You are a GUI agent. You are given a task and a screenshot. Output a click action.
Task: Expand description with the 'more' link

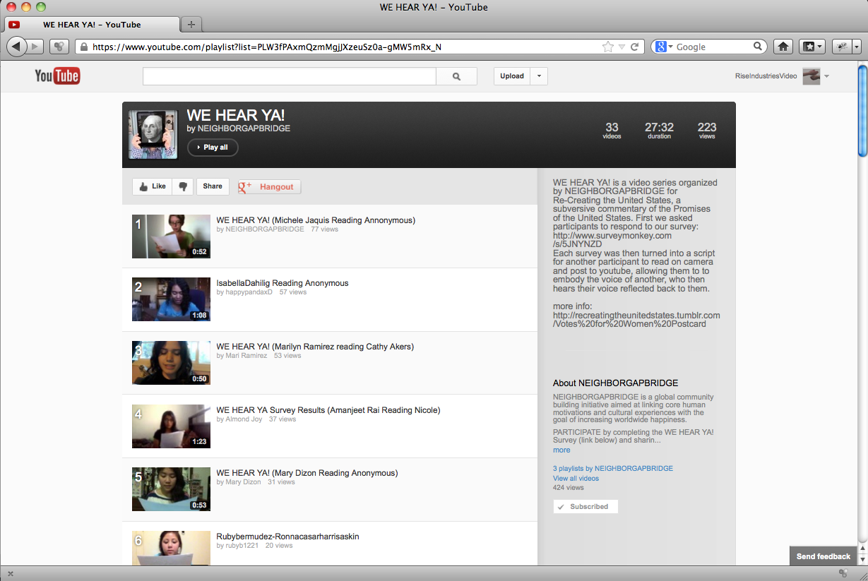pos(561,450)
